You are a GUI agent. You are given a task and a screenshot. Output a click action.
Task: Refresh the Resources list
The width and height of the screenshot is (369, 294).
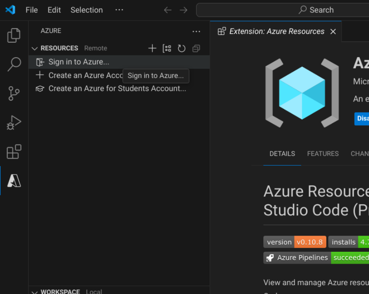pos(182,48)
